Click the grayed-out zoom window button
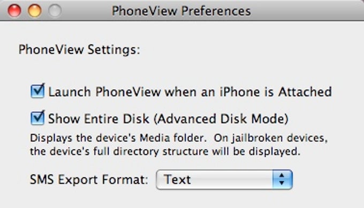Image resolution: width=364 pixels, height=208 pixels. click(x=55, y=11)
